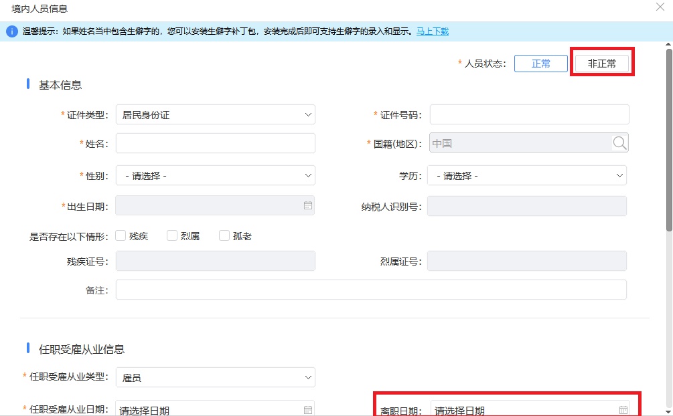The height and width of the screenshot is (416, 673).
Task: Click the 马上下载 link
Action: (433, 31)
